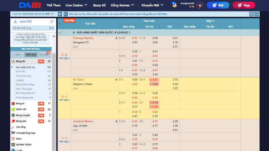
Task: Star the Jeonbuk Motors match
Action: coord(116,121)
